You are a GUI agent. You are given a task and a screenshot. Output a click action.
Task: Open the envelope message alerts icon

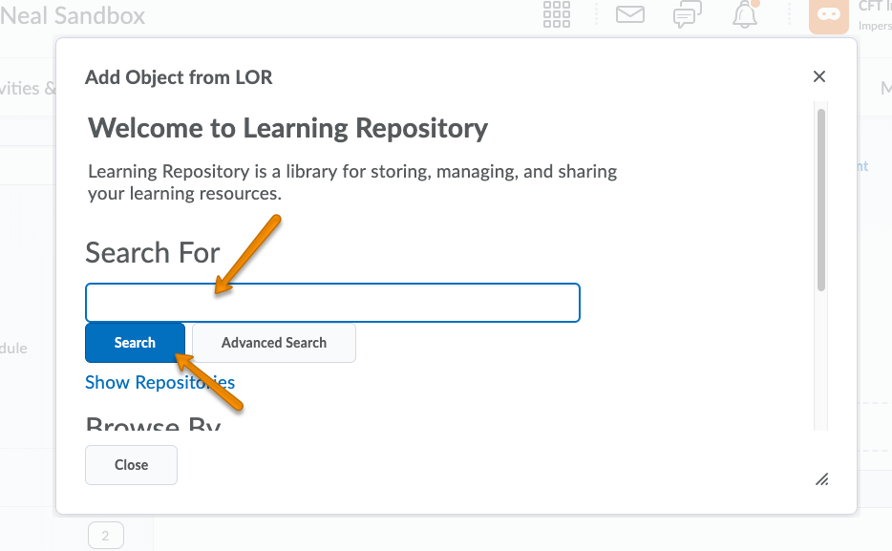tap(629, 15)
